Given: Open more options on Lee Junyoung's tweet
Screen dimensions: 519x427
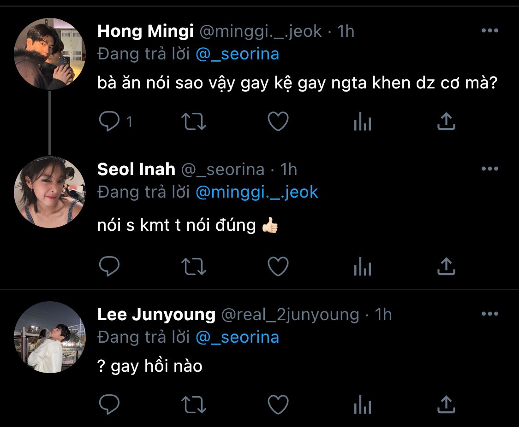Looking at the screenshot, I should [489, 314].
